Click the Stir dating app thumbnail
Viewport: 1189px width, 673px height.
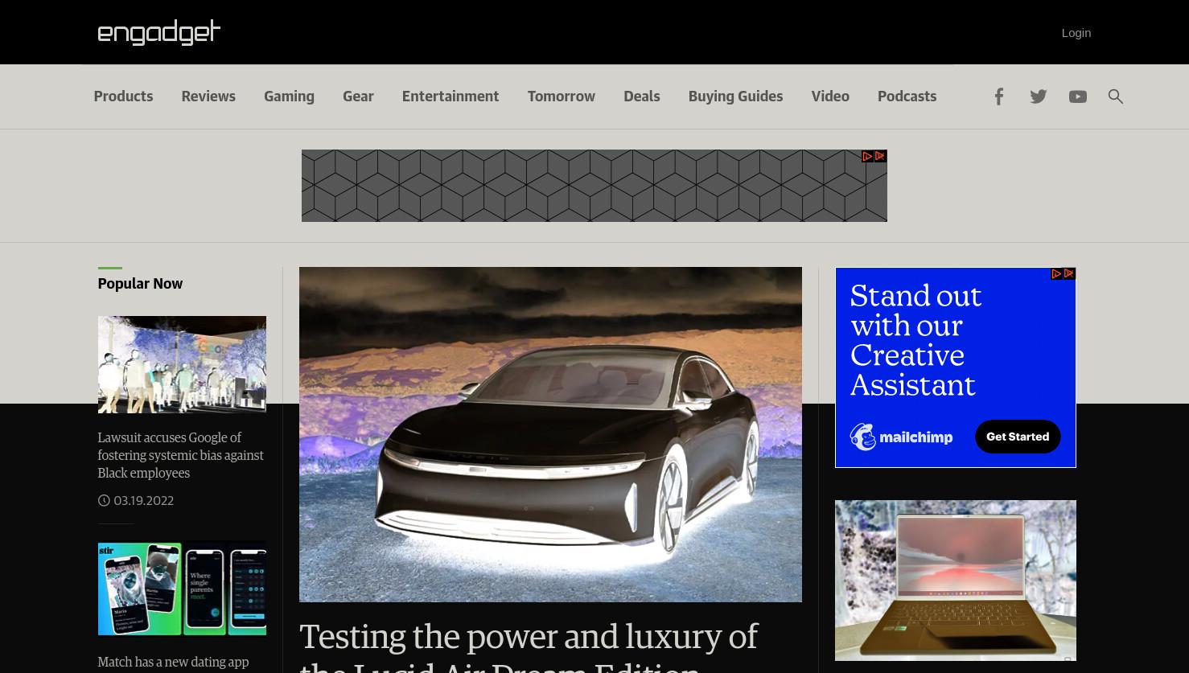182,589
